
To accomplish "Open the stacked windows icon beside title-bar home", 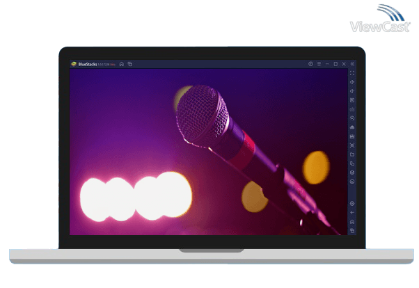I will [x=130, y=64].
